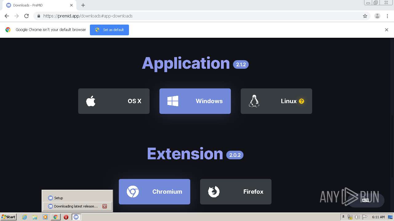394x221 pixels.
Task: Open the Chrome profile avatar
Action: (x=377, y=16)
